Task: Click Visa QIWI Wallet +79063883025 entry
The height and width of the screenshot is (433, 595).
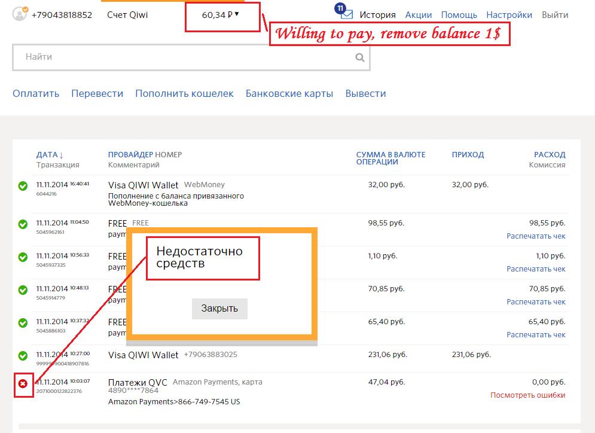Action: click(173, 355)
